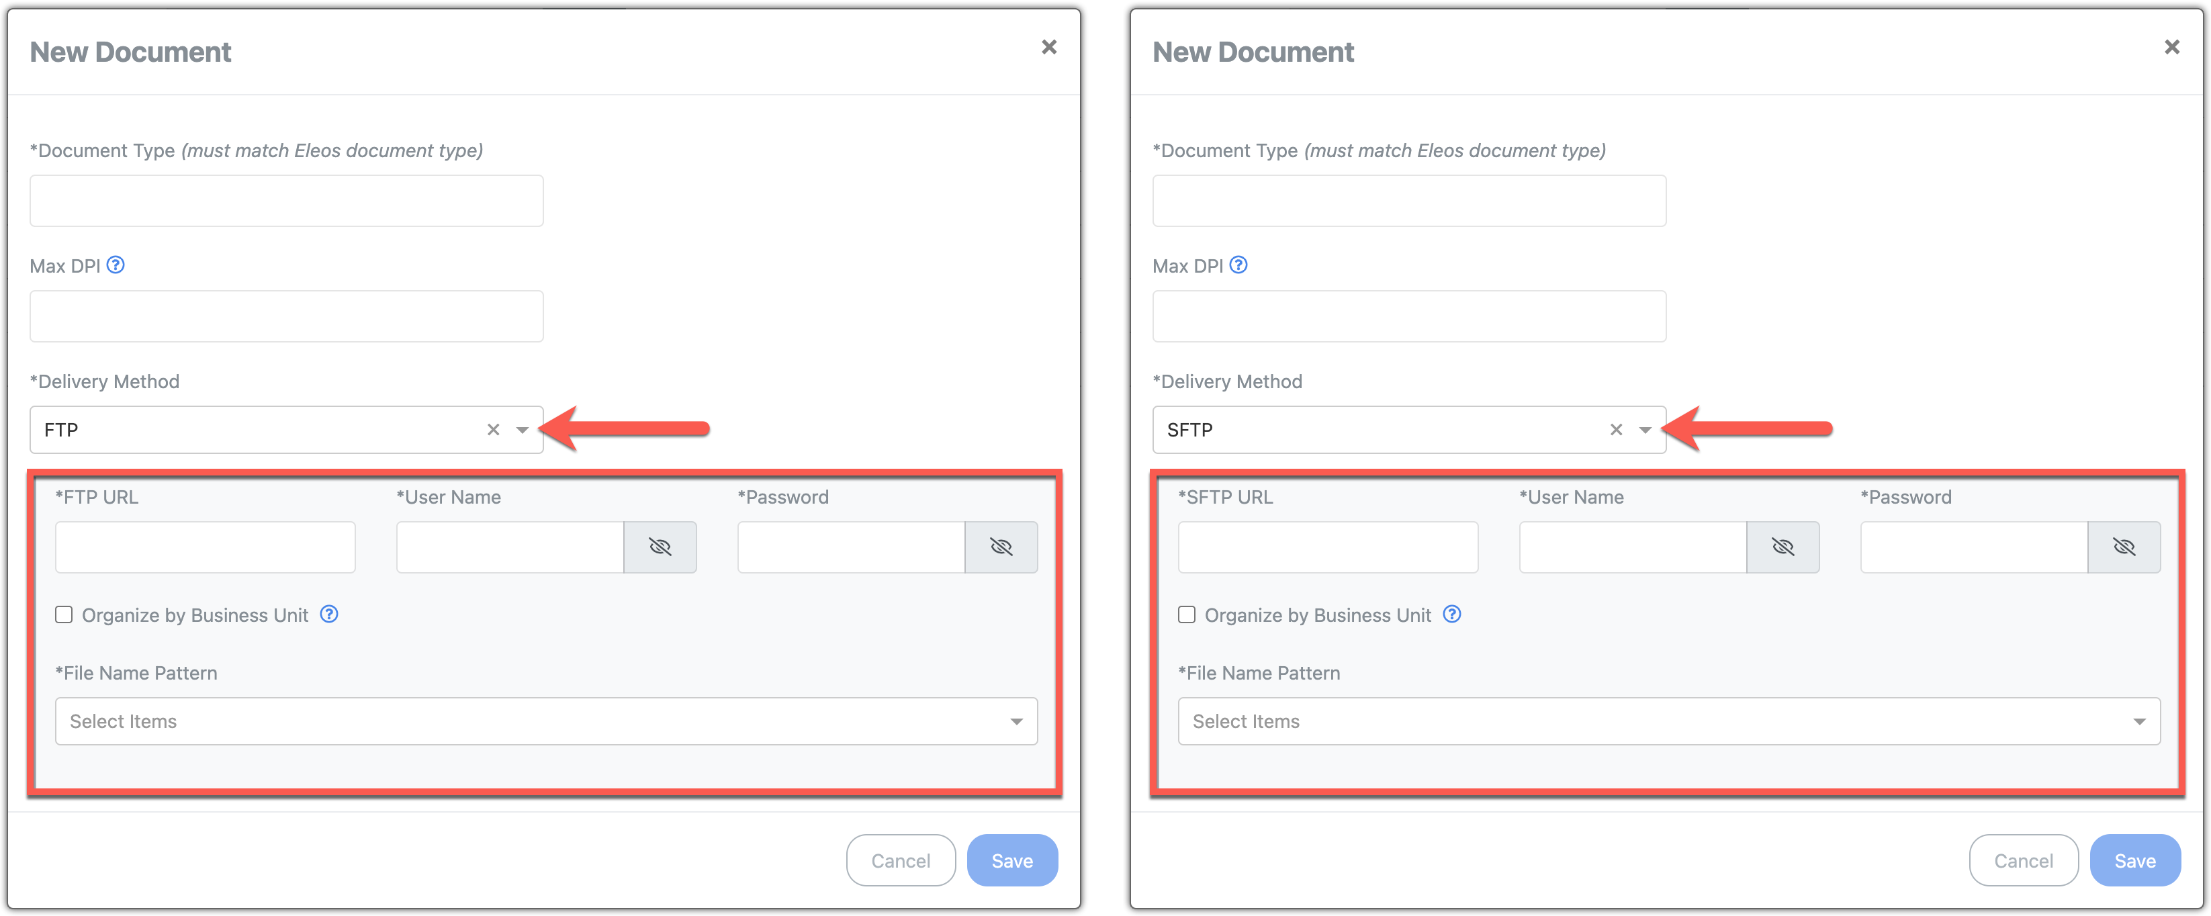Open File Name Pattern dropdown in SFTP dialog
This screenshot has width=2211, height=916.
1668,721
